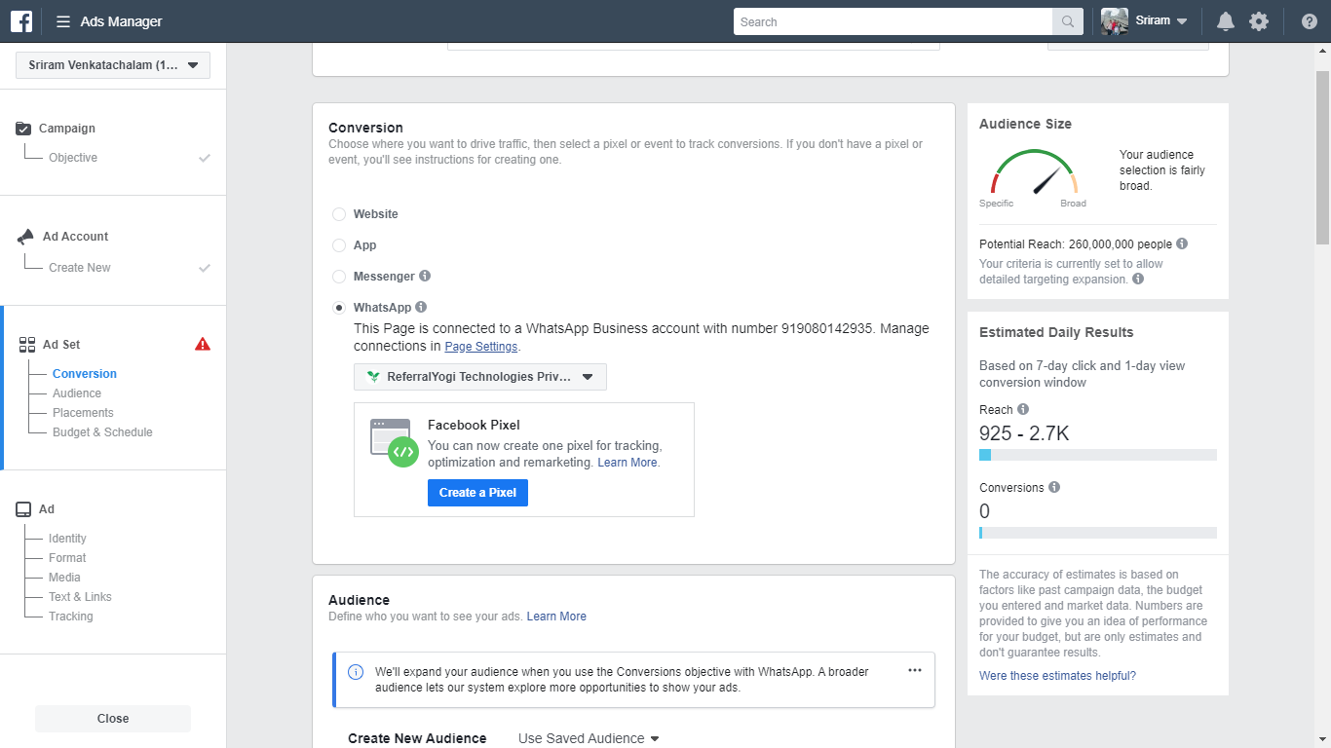
Task: Select the App radio button
Action: (x=339, y=245)
